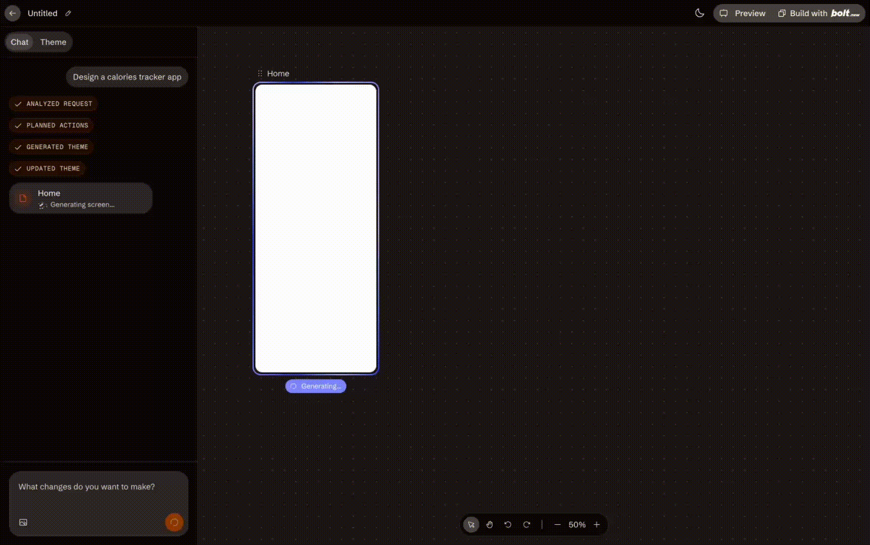
Task: Select the hand pan tool
Action: 489,524
